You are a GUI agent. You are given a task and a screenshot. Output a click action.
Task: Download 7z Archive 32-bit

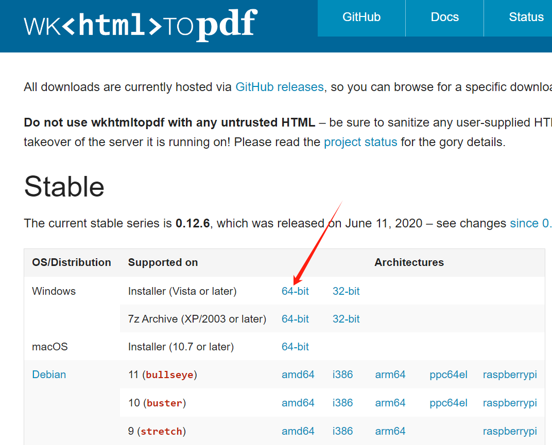[x=346, y=319]
